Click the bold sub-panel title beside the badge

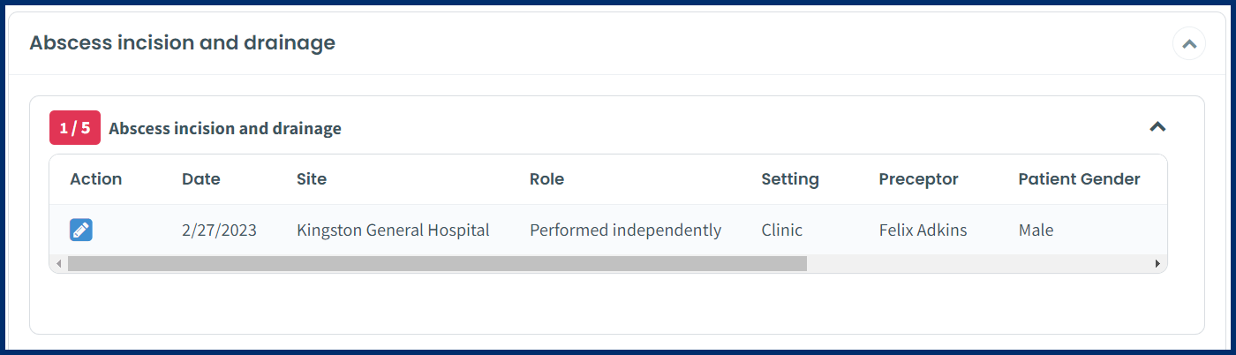tap(225, 129)
